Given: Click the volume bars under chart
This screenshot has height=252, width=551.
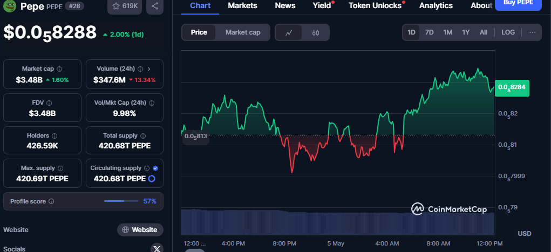Looking at the screenshot, I should click(338, 222).
